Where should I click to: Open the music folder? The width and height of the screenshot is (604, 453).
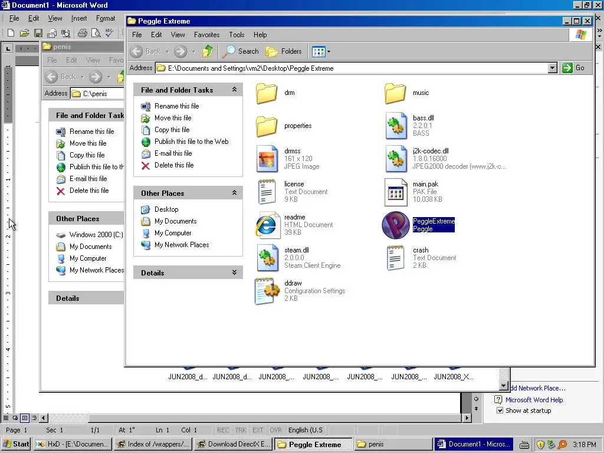point(395,93)
